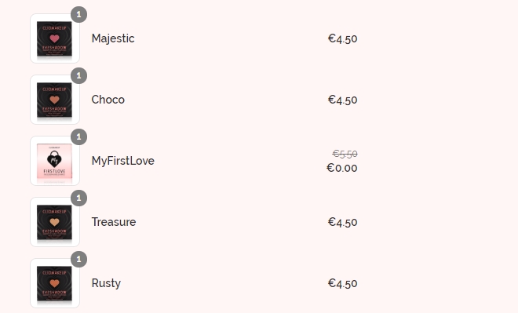
Task: Click the quantity badge on Rusty
Action: point(78,259)
